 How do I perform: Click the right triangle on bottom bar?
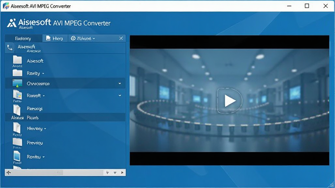[x=122, y=173]
